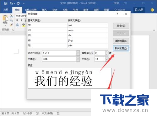Click the Format Painter brush icon
The image size is (157, 116).
11,25
